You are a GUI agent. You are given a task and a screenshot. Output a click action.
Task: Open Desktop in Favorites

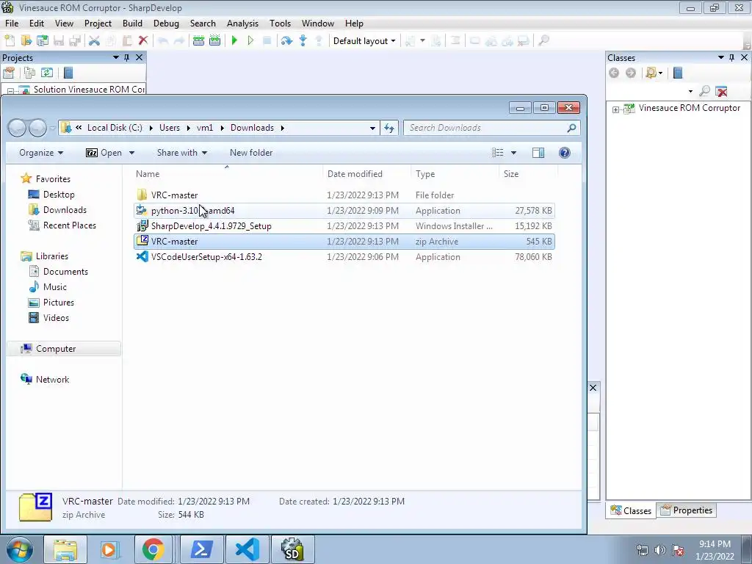59,194
